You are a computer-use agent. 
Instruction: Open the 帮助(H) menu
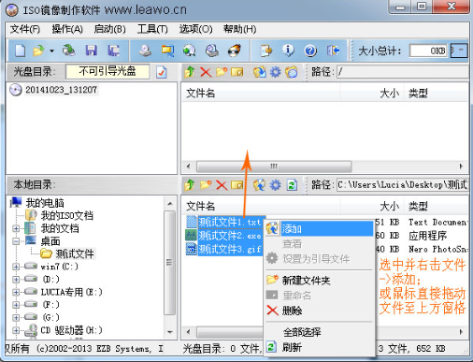239,29
